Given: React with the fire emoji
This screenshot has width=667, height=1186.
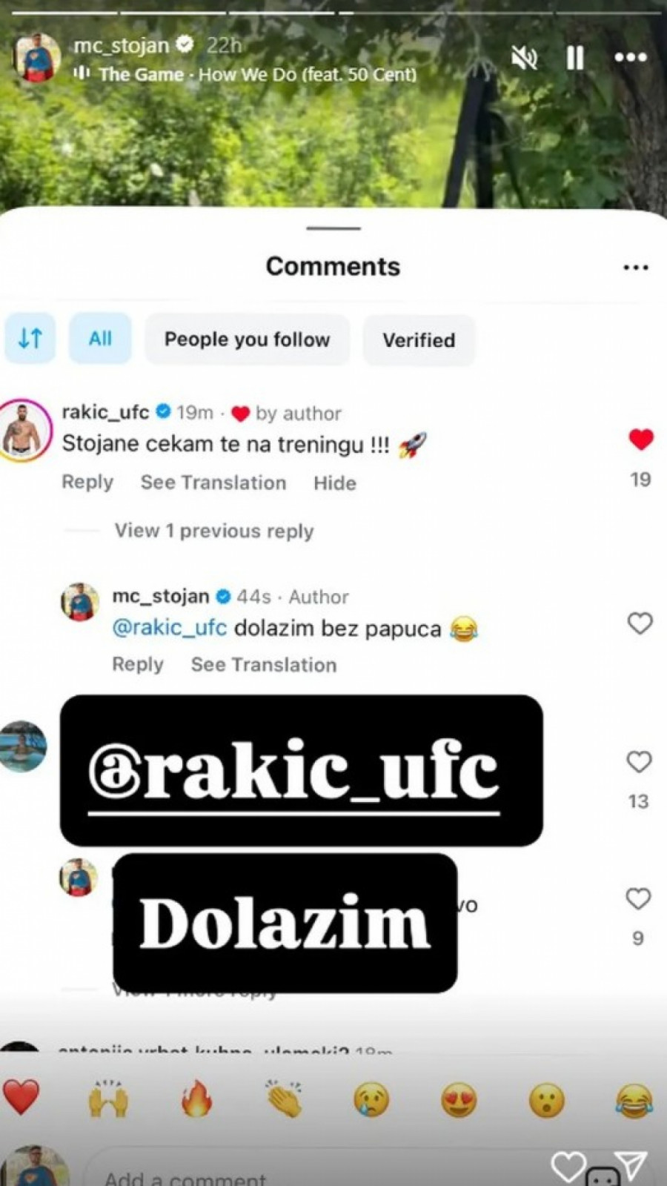Looking at the screenshot, I should click(196, 1099).
